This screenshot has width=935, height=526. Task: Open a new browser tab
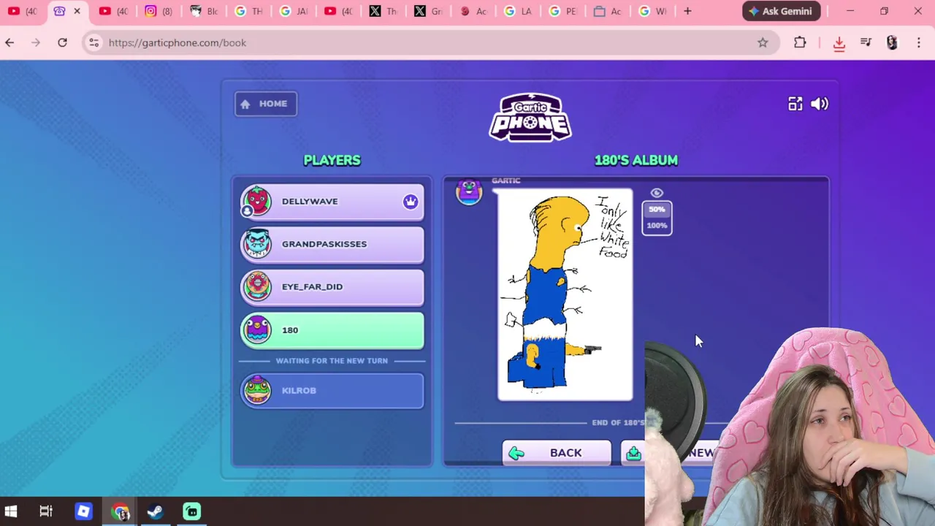687,11
